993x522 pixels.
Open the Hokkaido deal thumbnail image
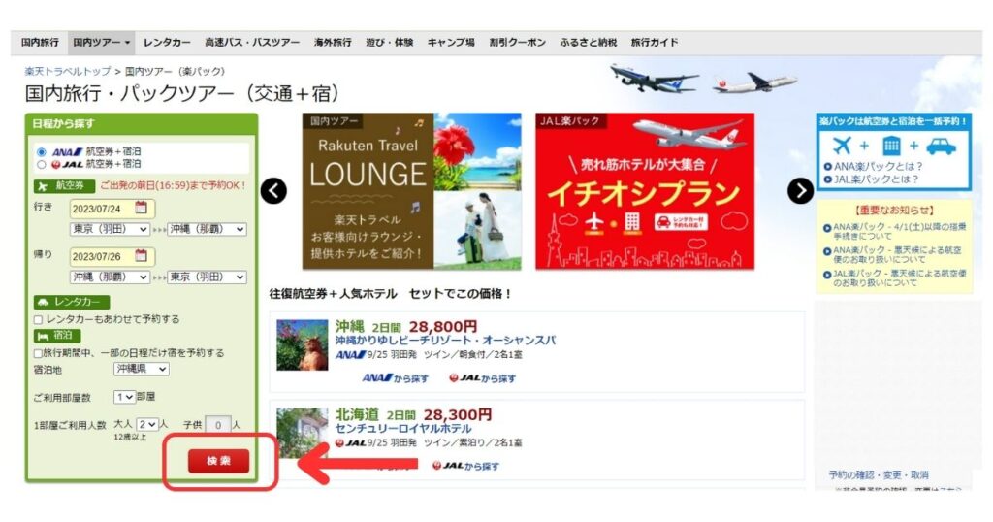tap(303, 433)
